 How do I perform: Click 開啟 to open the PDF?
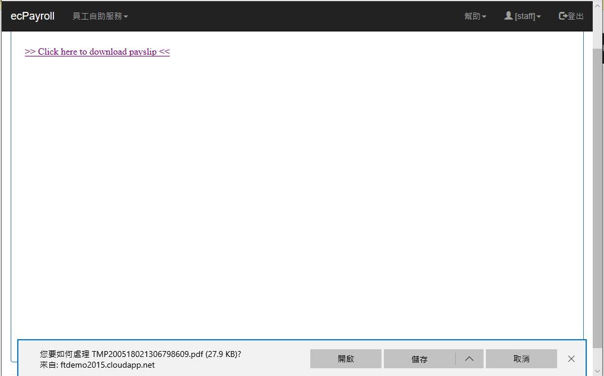pyautogui.click(x=345, y=359)
